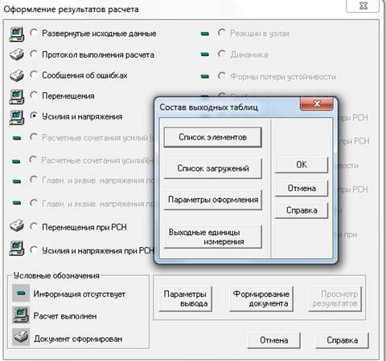Confirm with OK in Состав выходных таблиц
Screen dimensions: 386x361
click(x=302, y=164)
